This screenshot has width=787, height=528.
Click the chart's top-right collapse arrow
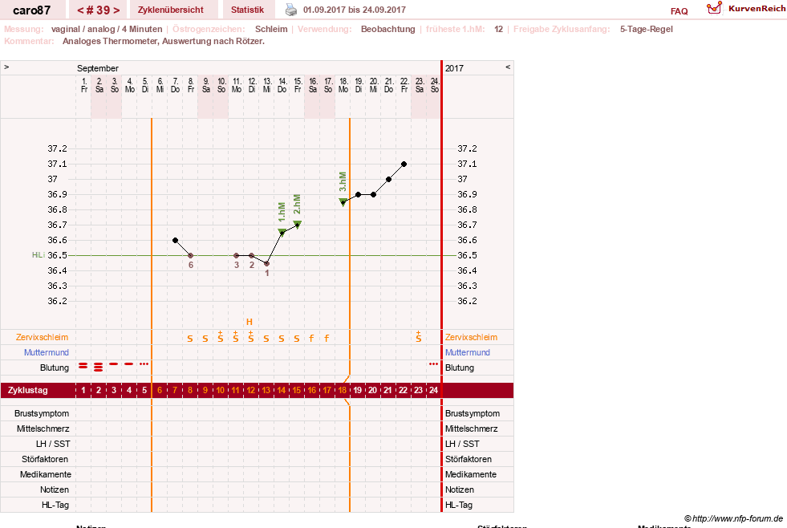pyautogui.click(x=508, y=67)
